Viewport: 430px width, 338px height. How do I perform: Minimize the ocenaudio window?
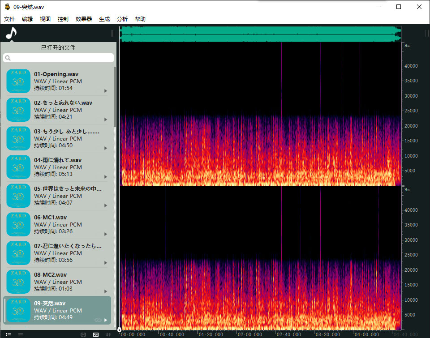point(378,7)
